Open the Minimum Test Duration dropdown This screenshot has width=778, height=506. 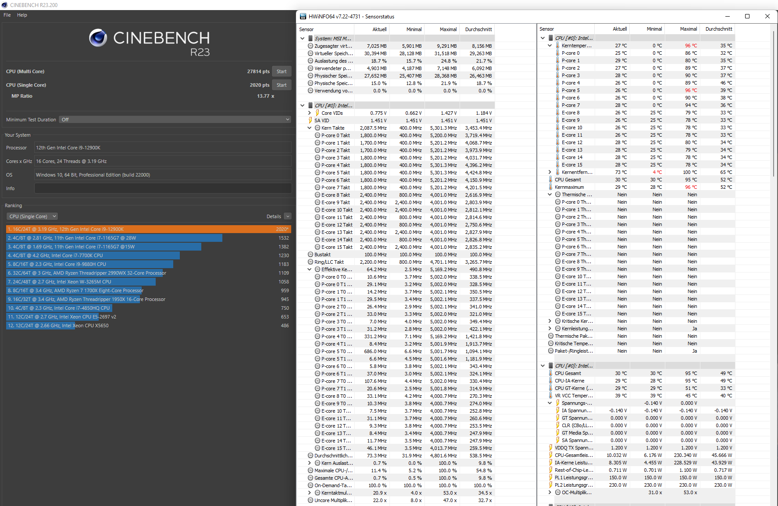175,120
